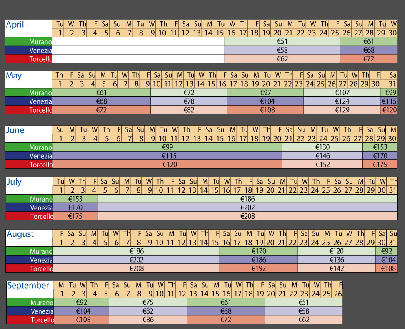Select the Torcello row label under June
The width and height of the screenshot is (405, 329).
[29, 164]
